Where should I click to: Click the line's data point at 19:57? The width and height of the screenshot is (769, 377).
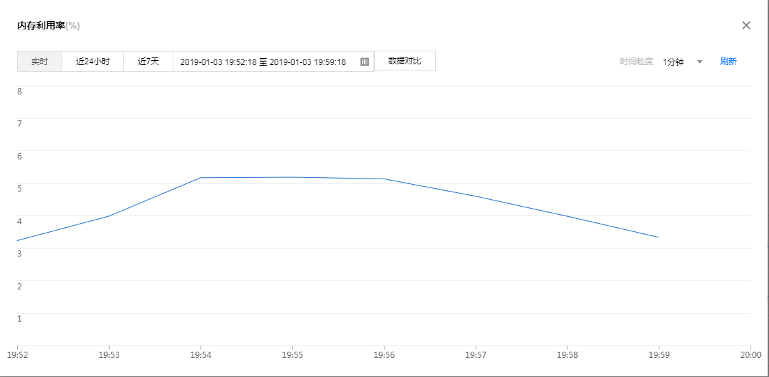coord(476,196)
